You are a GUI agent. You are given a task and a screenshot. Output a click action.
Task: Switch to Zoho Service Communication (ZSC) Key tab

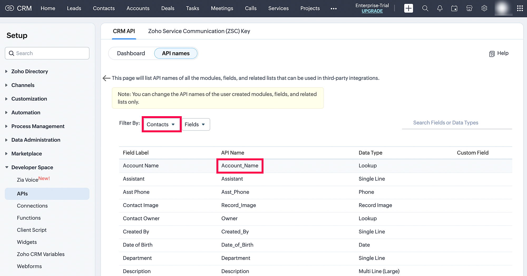click(199, 31)
